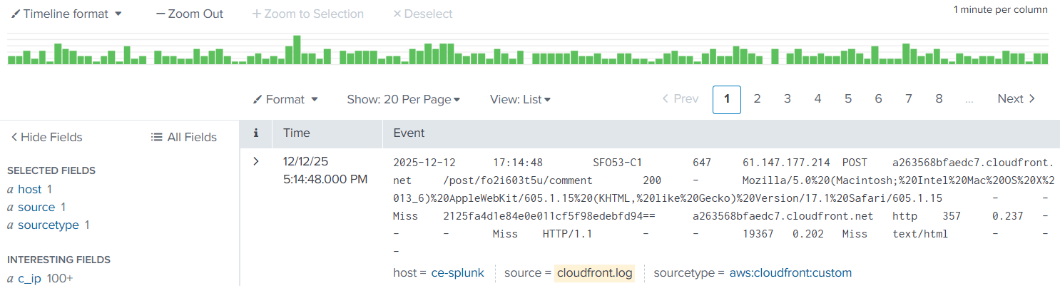Open the View: List dropdown
1060x286 pixels.
click(x=520, y=99)
